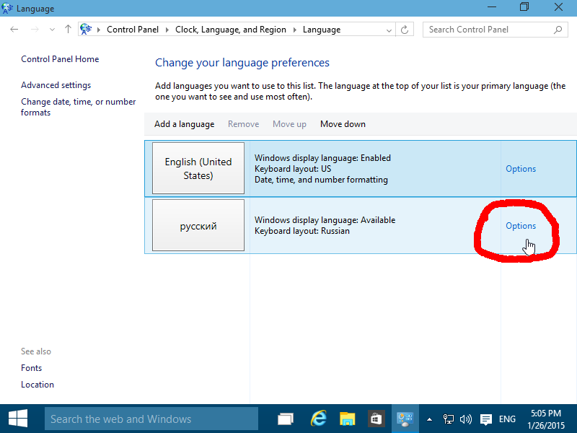Open the volume speaker tray icon

(465, 419)
